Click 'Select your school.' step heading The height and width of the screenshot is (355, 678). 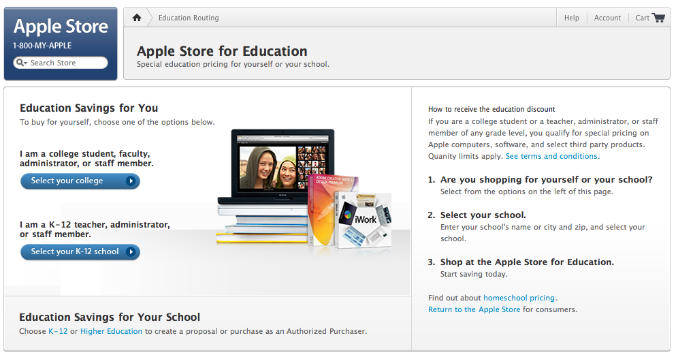[483, 215]
